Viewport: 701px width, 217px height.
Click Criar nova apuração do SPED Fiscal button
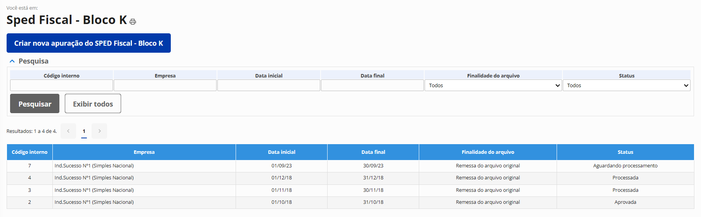click(x=88, y=43)
